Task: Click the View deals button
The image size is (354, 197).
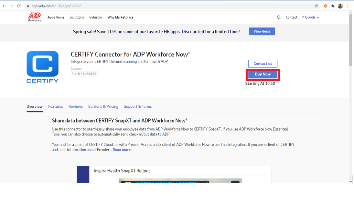Action: (x=262, y=31)
